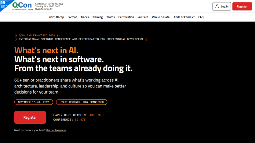The image size is (255, 143).
Task: Open the 2025 Recap menu item
Action: click(x=56, y=17)
